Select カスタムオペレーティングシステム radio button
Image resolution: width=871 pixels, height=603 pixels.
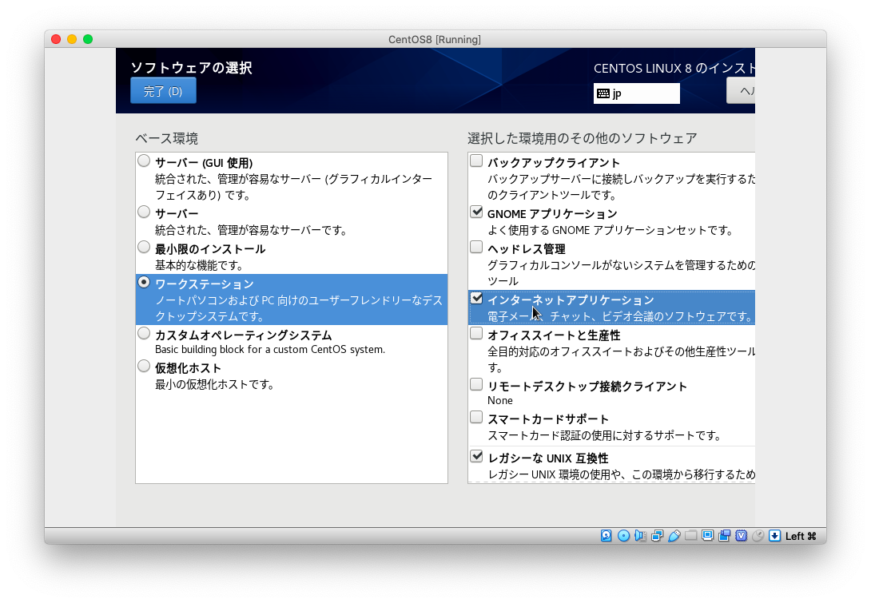(x=144, y=333)
